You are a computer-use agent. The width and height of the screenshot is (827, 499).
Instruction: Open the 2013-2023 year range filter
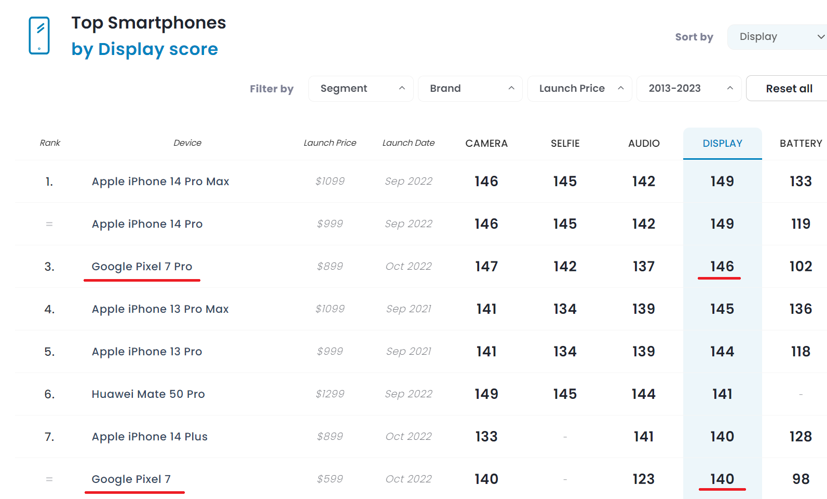coord(689,89)
